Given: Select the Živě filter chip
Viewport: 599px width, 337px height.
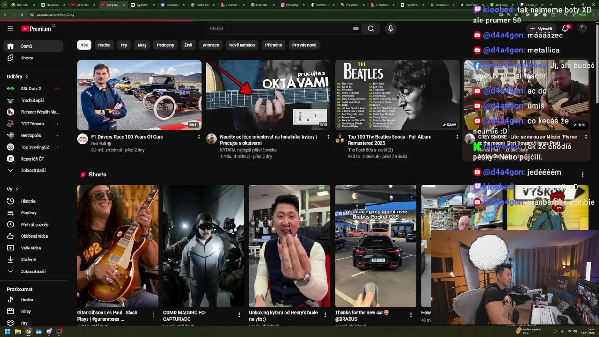Looking at the screenshot, I should point(188,45).
